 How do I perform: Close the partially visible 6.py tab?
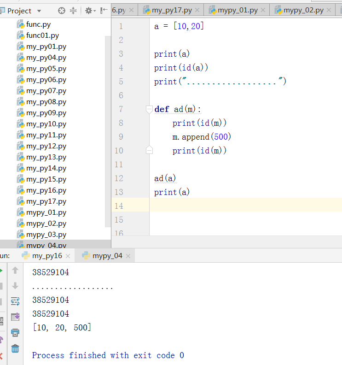(x=131, y=10)
